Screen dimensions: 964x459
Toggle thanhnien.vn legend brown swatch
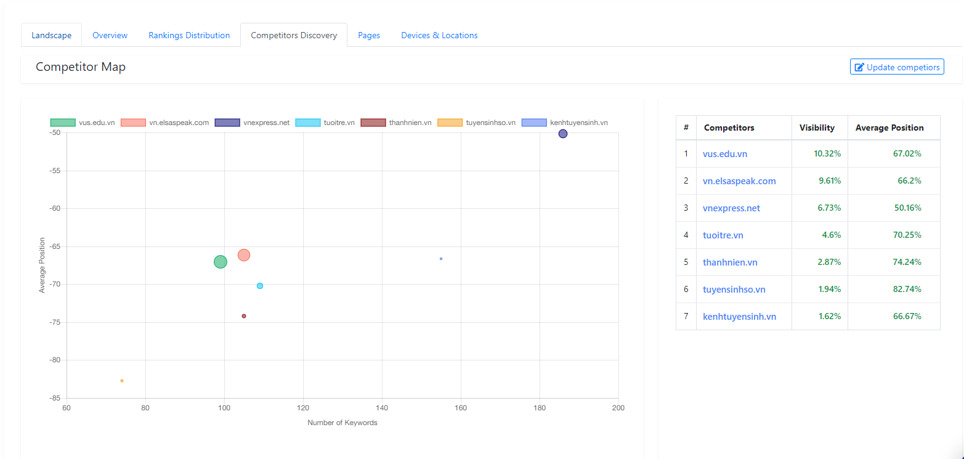[x=373, y=123]
